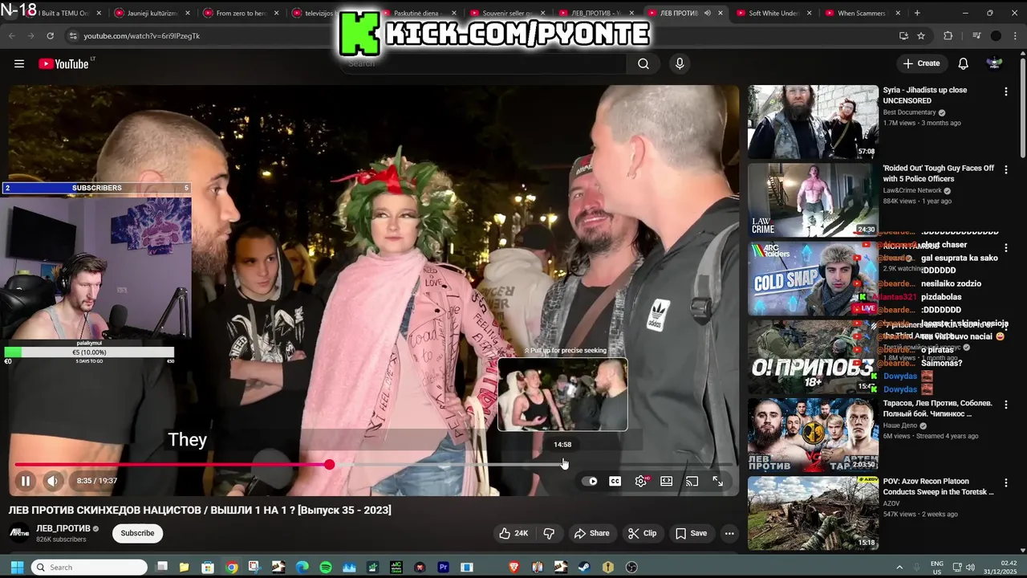Image resolution: width=1027 pixels, height=578 pixels.
Task: Click the Windows taskbar Search box
Action: [89, 567]
